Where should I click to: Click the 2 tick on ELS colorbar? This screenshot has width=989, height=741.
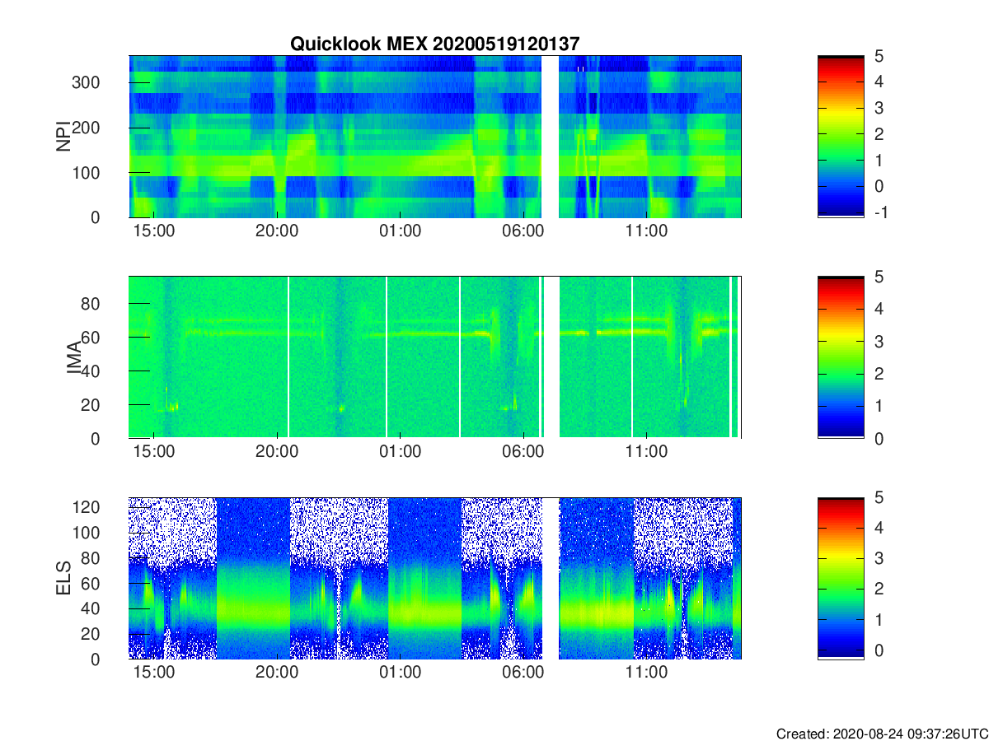[879, 589]
